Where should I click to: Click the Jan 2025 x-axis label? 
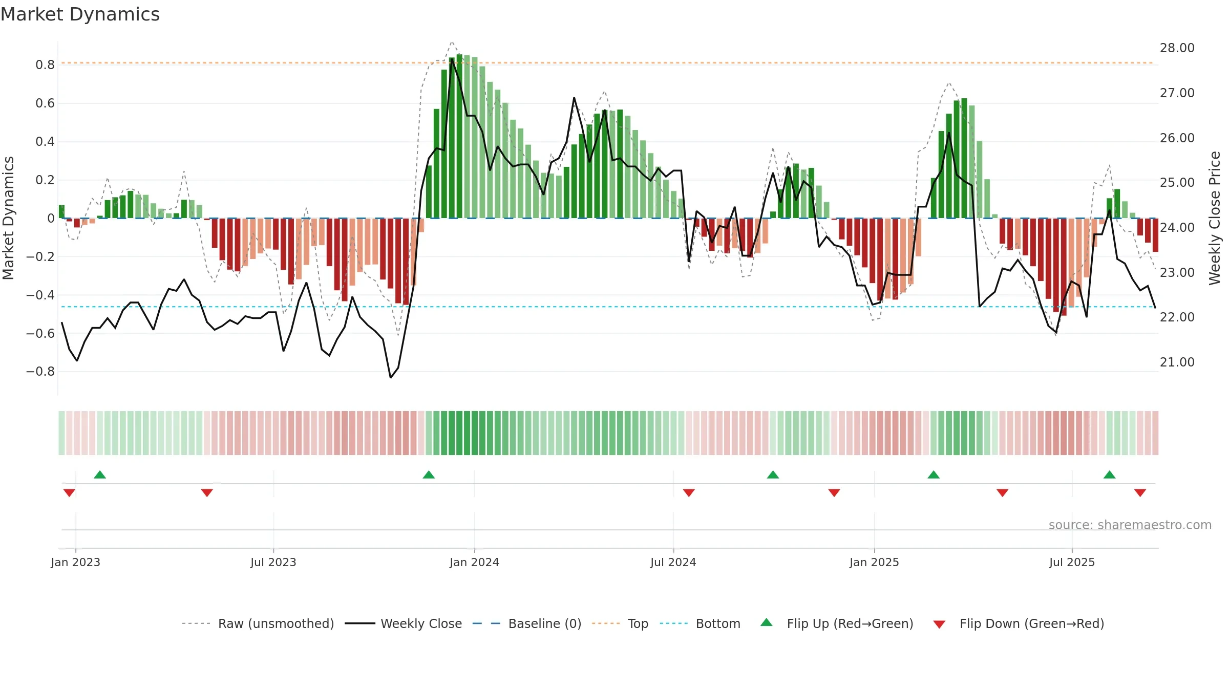point(874,562)
